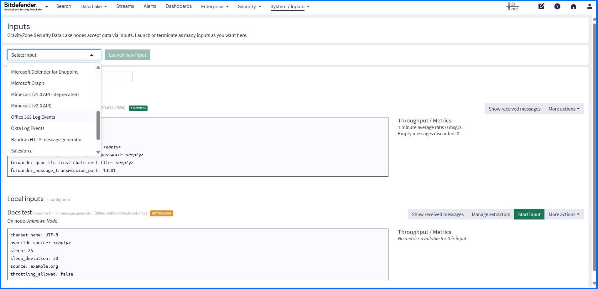This screenshot has width=598, height=289.
Task: Click the edit/compose icon in the header
Action: click(541, 6)
